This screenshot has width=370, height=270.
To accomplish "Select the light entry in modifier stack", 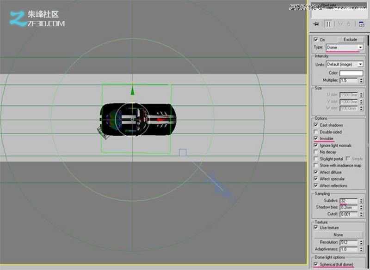I will [x=339, y=5].
